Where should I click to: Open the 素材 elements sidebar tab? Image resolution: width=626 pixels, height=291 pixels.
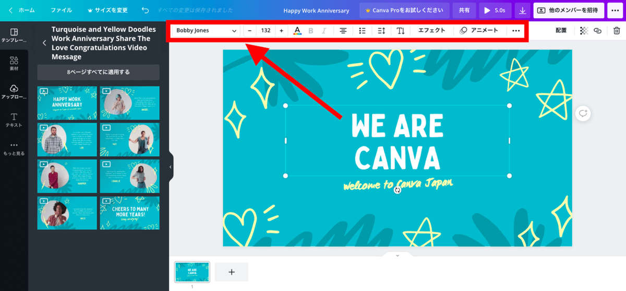14,63
